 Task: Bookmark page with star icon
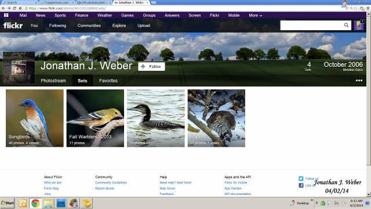coord(355,8)
